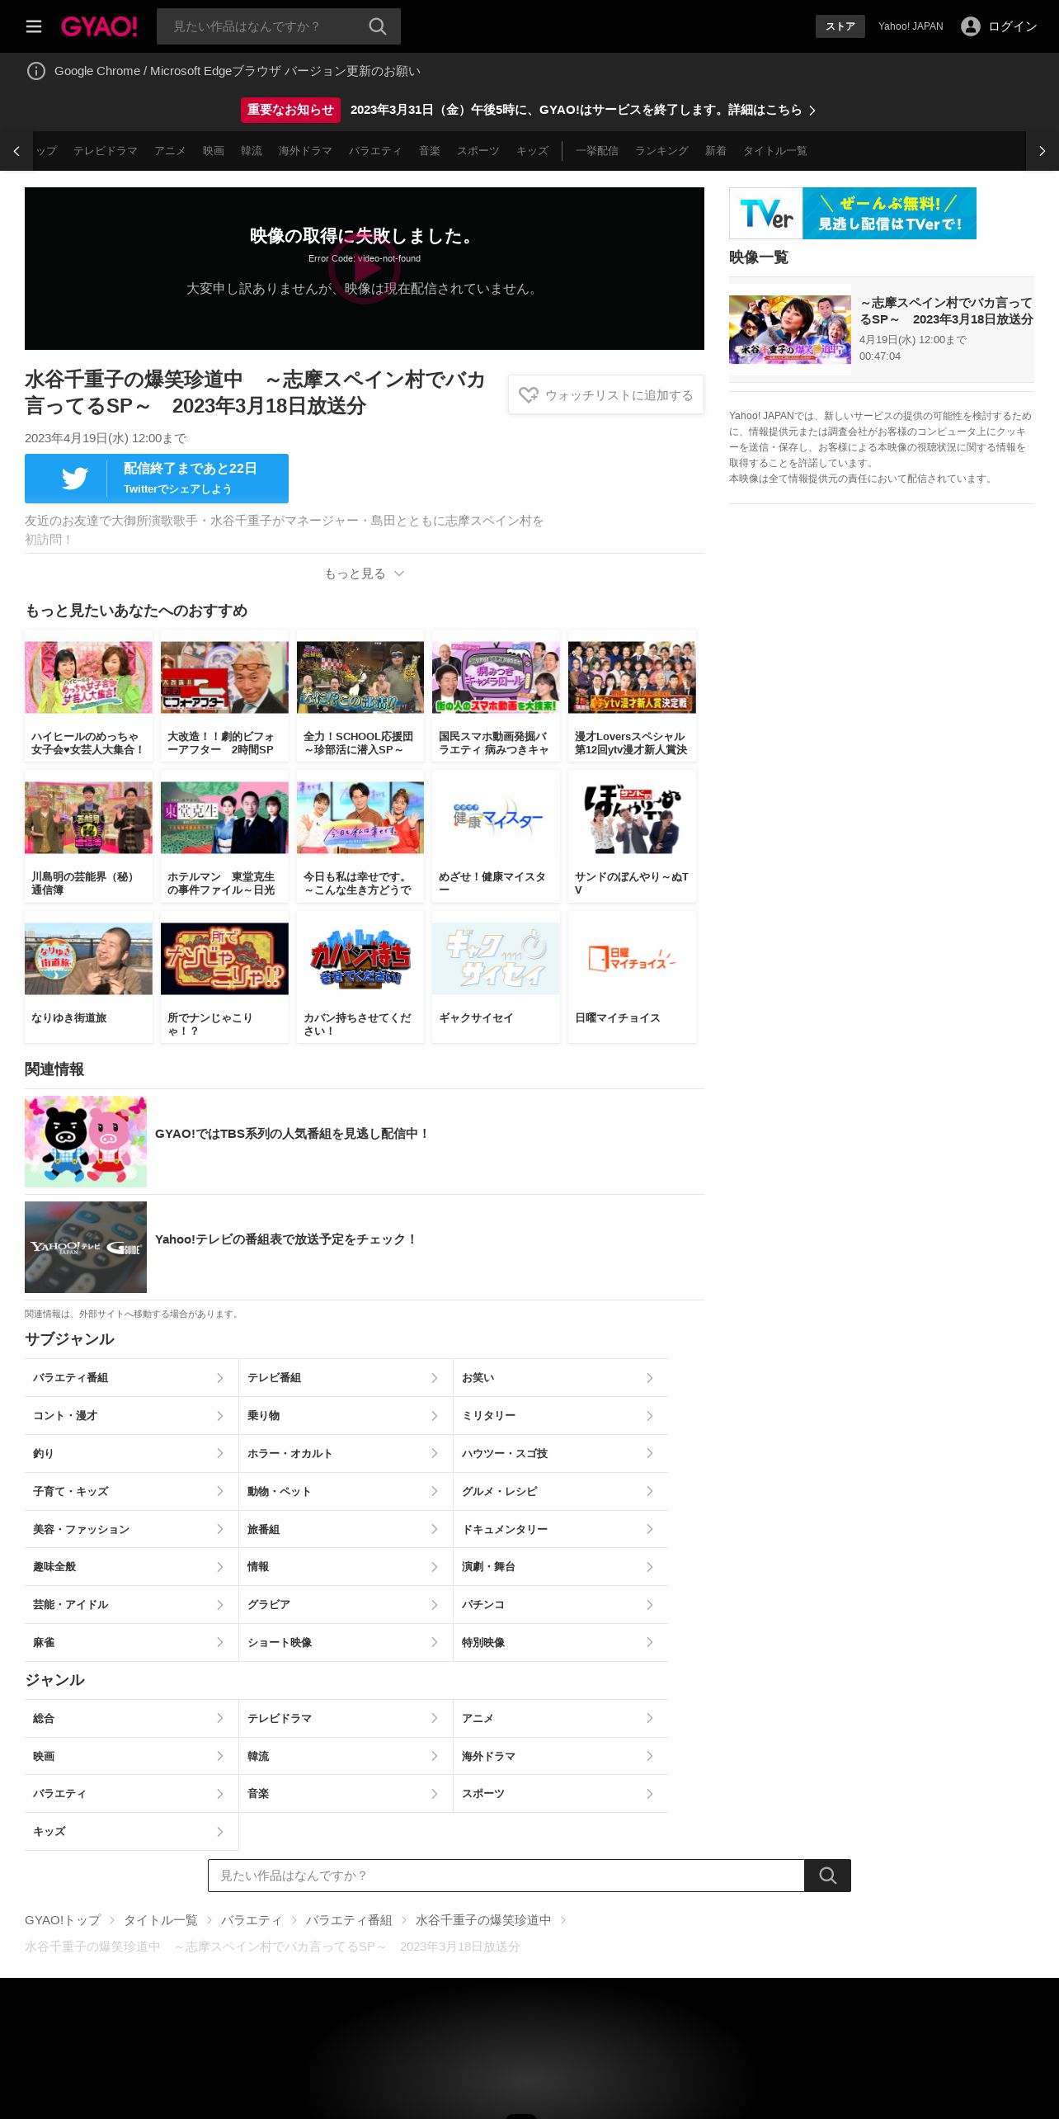Click heart icon on watchlist button
This screenshot has width=1059, height=2119.
[x=529, y=395]
